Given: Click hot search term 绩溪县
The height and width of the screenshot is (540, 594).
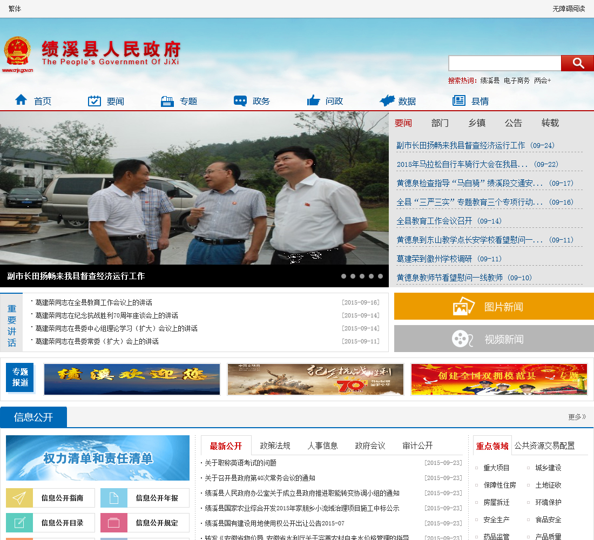Looking at the screenshot, I should pyautogui.click(x=490, y=80).
